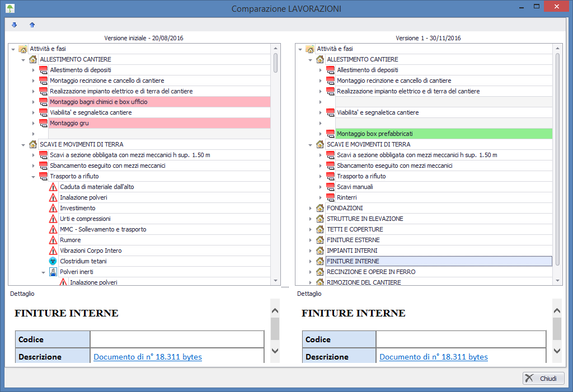Expand the FONDAZIONI tree node
Viewport: 573px width, 392px height.
pos(311,208)
